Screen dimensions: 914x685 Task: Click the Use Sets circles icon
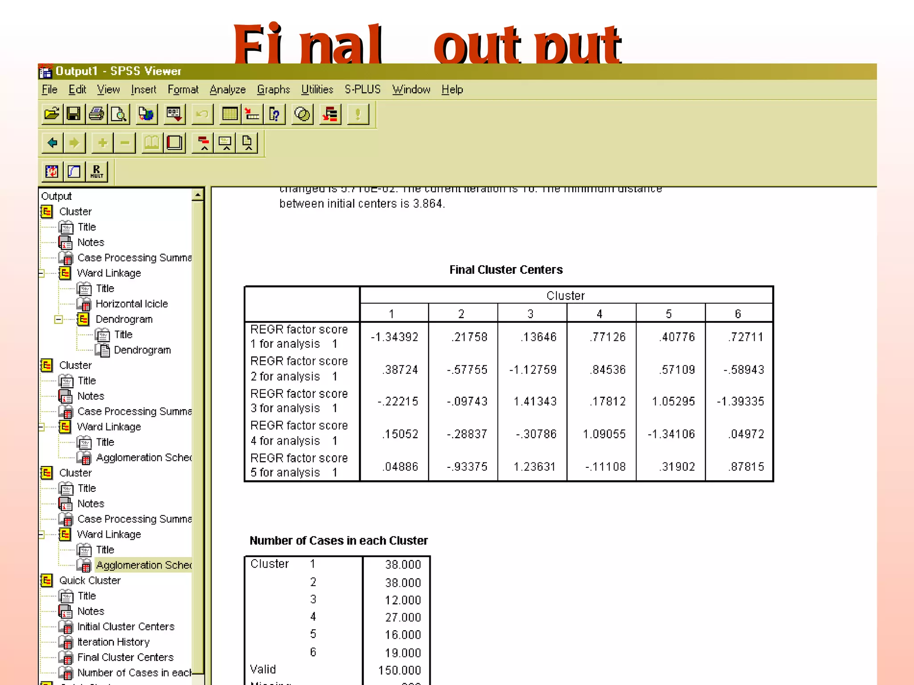(303, 114)
